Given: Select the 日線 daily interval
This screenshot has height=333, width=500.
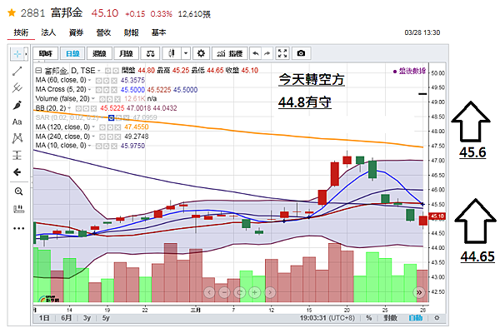Looking at the screenshot, I should [x=72, y=53].
